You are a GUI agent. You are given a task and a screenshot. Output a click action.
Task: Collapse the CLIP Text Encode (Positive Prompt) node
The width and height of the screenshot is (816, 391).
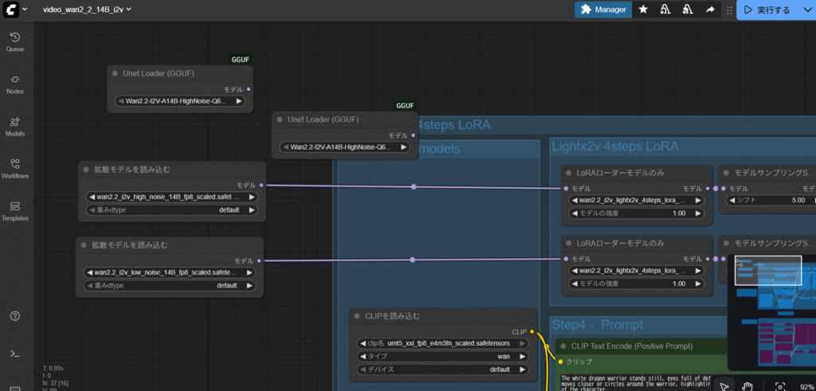[563, 346]
